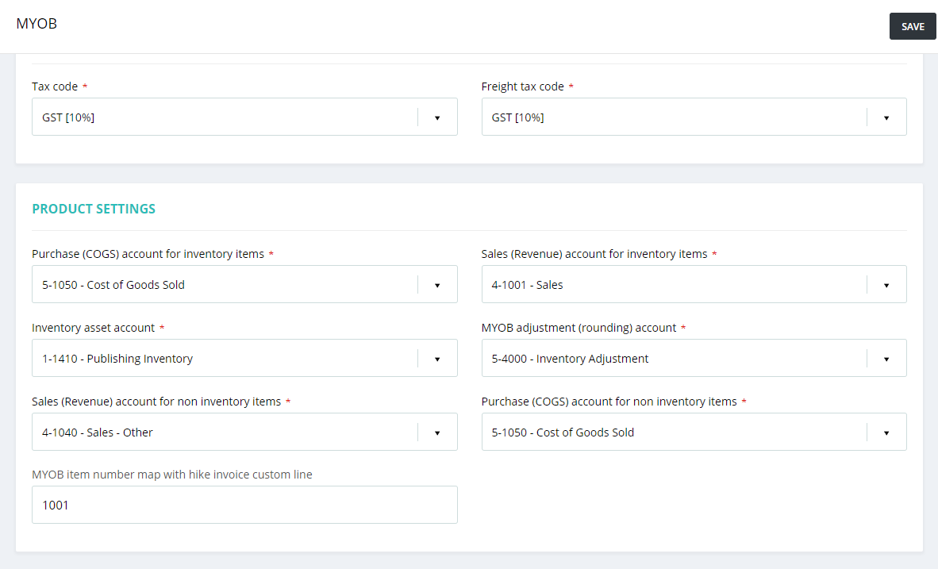Click the 'Freight tax code' label
This screenshot has width=938, height=569.
[522, 87]
